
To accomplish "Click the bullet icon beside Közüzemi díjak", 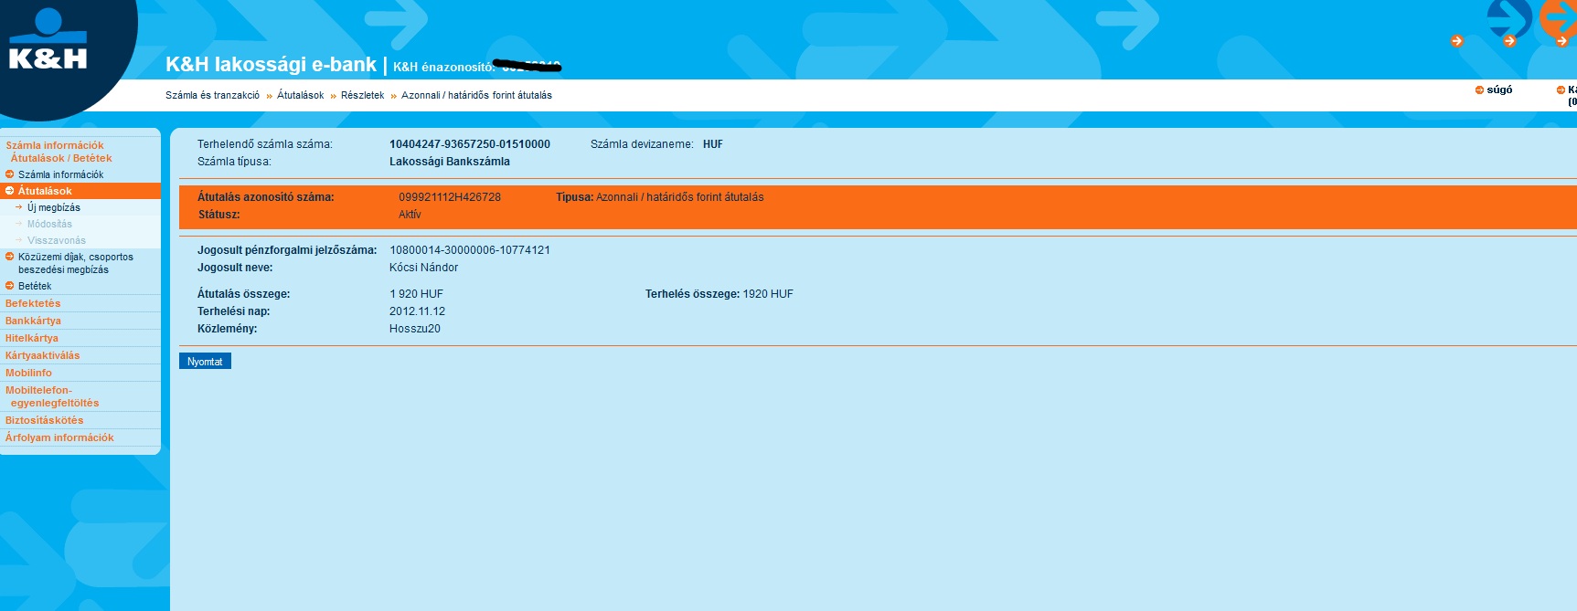I will (10, 257).
